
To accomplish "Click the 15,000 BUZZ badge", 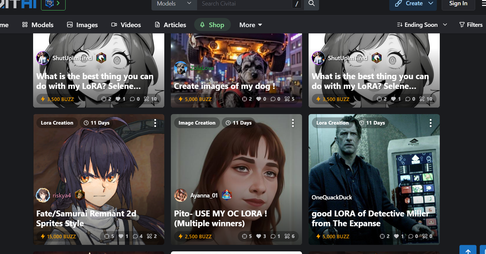I will 58,236.
